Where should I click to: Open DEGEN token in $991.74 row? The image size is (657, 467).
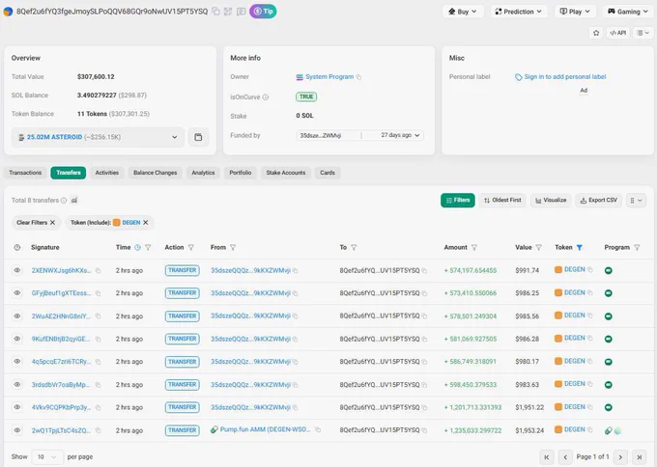point(575,269)
